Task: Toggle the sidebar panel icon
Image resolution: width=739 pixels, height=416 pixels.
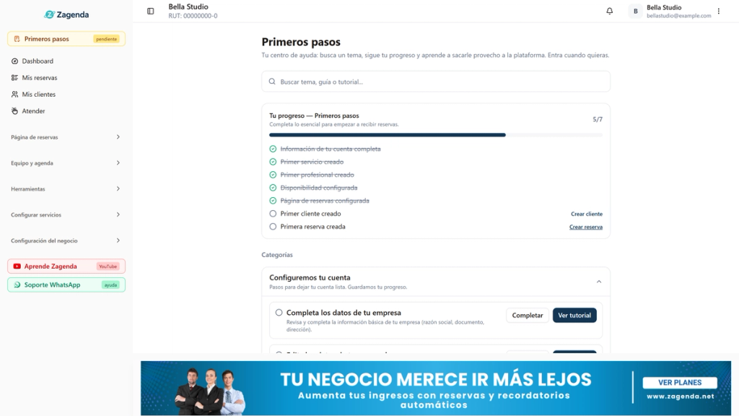Action: click(x=150, y=11)
